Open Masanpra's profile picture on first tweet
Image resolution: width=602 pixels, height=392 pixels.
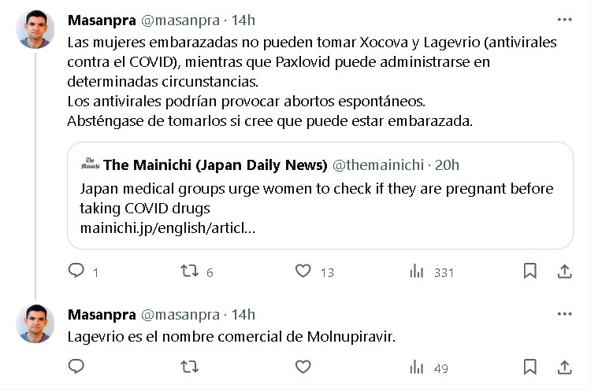pyautogui.click(x=35, y=31)
